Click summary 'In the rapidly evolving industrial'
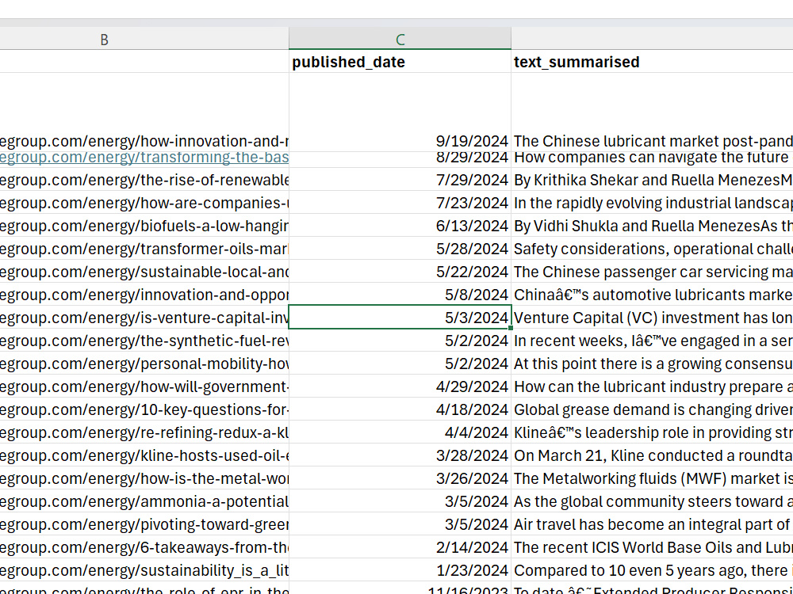 652,203
